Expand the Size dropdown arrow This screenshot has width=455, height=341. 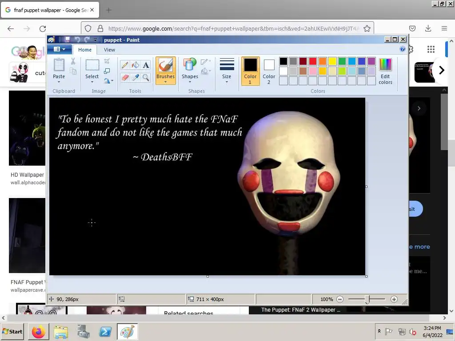tap(227, 82)
